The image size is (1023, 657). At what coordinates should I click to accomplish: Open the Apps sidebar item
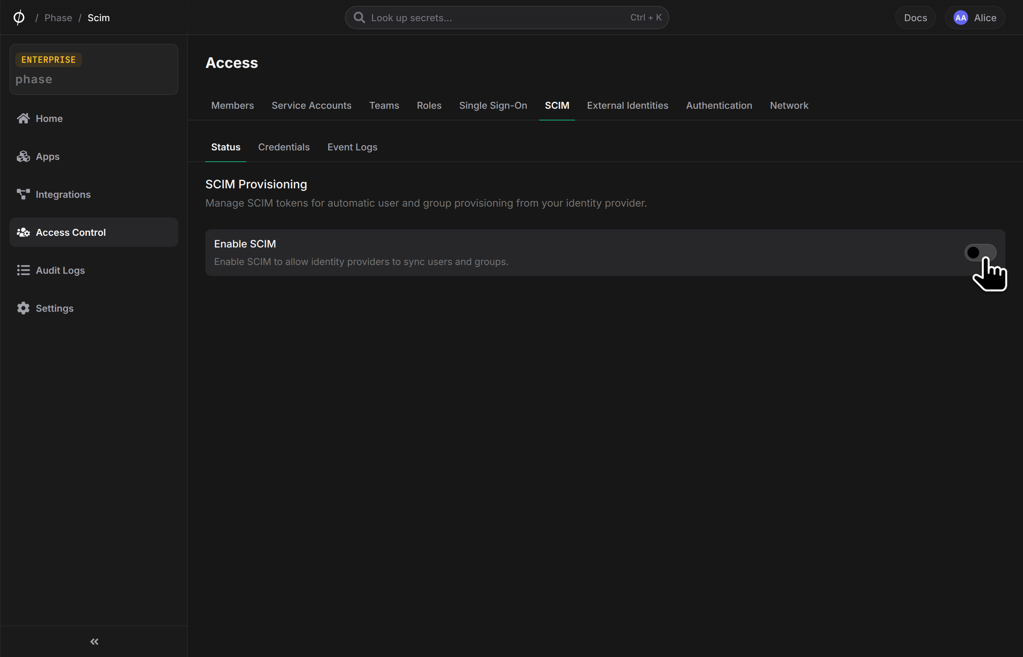coord(94,156)
